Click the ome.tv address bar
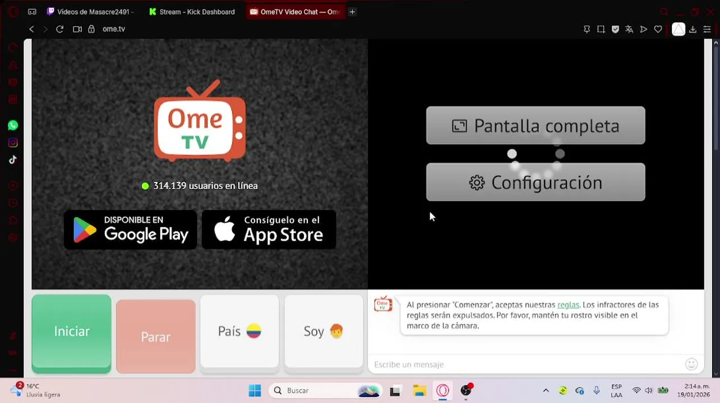 pos(114,29)
